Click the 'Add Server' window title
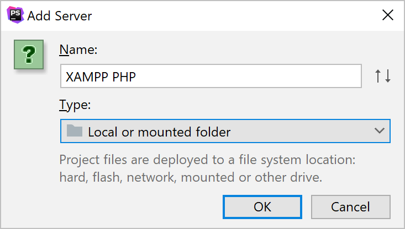 click(60, 16)
